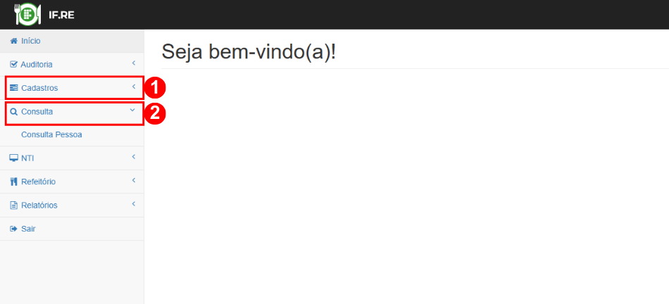Expand Auditoria using its chevron arrow

pyautogui.click(x=134, y=63)
